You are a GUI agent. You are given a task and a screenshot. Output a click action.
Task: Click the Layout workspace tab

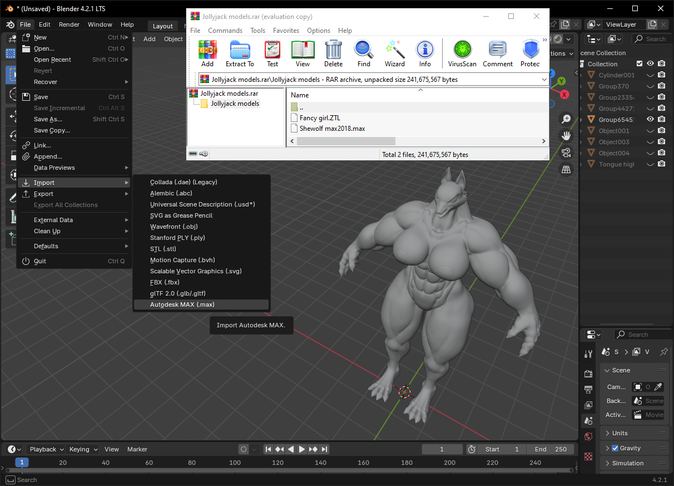tap(163, 26)
